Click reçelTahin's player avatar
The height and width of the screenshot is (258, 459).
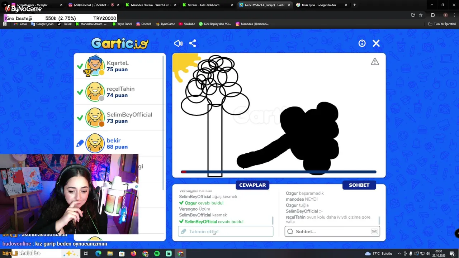pyautogui.click(x=95, y=92)
